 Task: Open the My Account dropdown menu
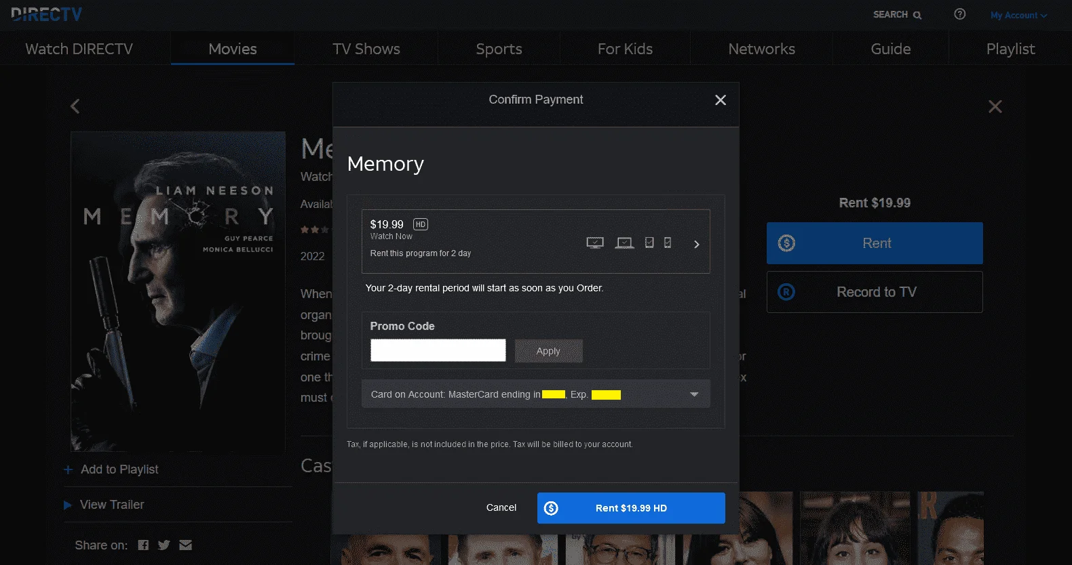pyautogui.click(x=1018, y=16)
